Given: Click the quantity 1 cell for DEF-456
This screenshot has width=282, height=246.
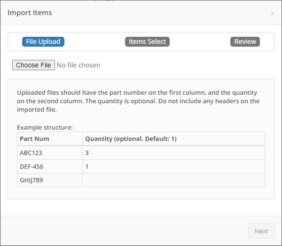Looking at the screenshot, I should (173, 166).
